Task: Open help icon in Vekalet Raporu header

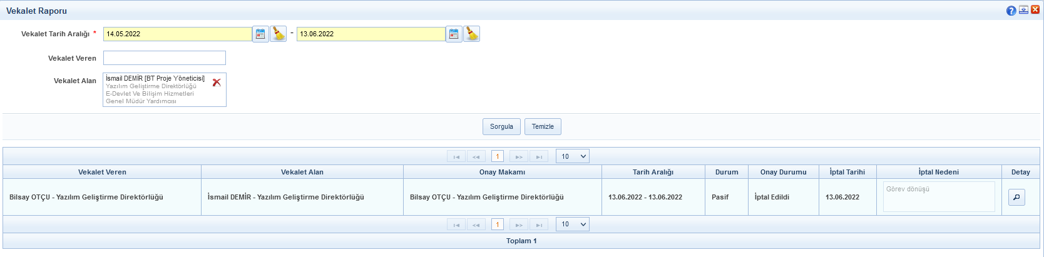Action: point(1011,11)
